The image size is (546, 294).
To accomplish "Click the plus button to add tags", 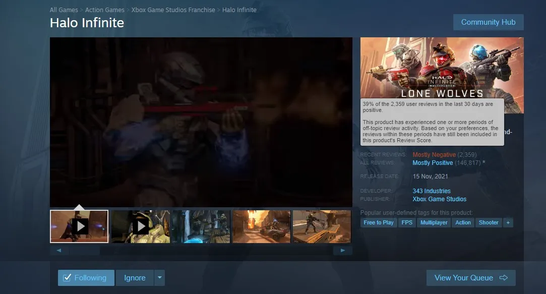I will [508, 222].
